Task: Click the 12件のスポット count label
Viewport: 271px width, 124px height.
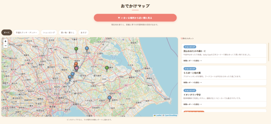Action: pos(187,39)
